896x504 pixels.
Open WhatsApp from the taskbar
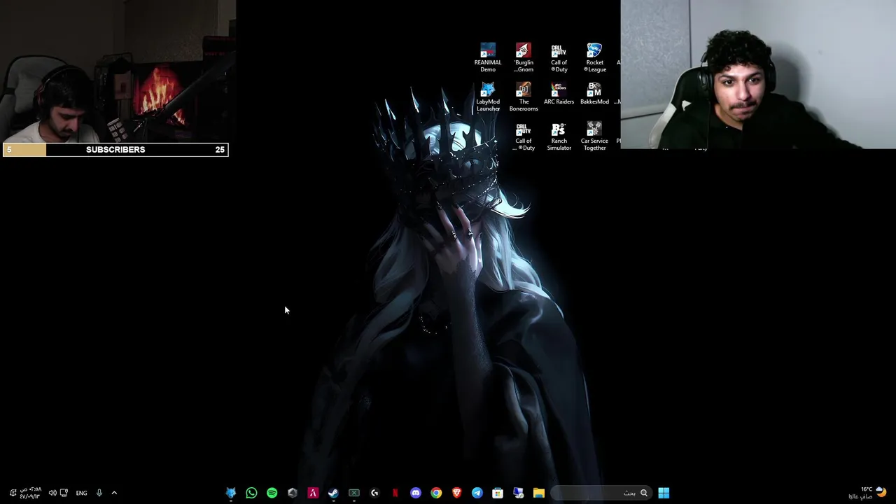(x=251, y=493)
